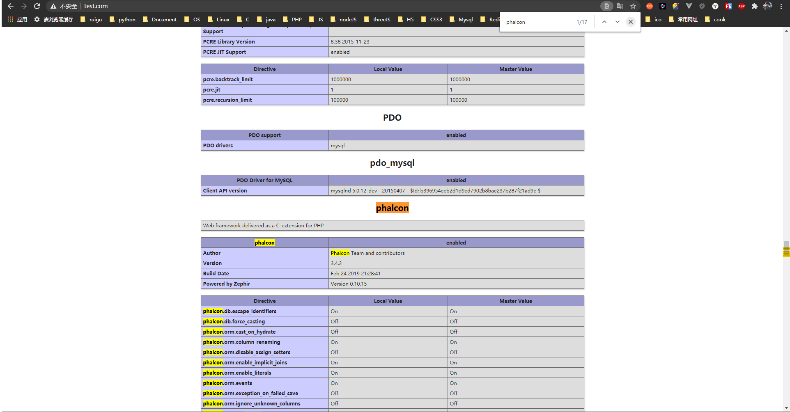This screenshot has width=790, height=412.
Task: Click the scrollbar up arrow
Action: click(x=786, y=31)
